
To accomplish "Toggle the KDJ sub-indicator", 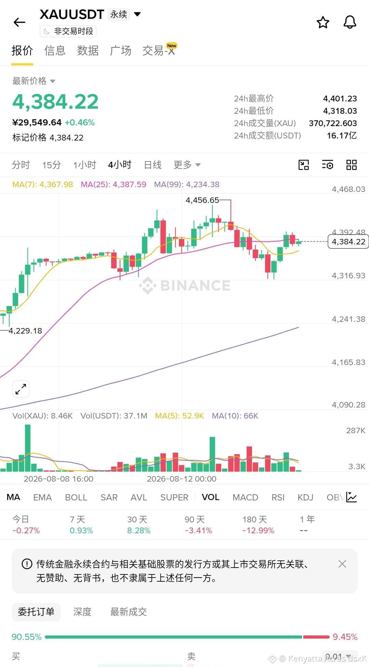I will pyautogui.click(x=305, y=497).
